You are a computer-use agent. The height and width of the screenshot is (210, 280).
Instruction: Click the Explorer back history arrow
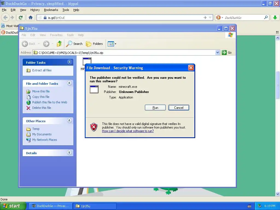click(x=39, y=44)
